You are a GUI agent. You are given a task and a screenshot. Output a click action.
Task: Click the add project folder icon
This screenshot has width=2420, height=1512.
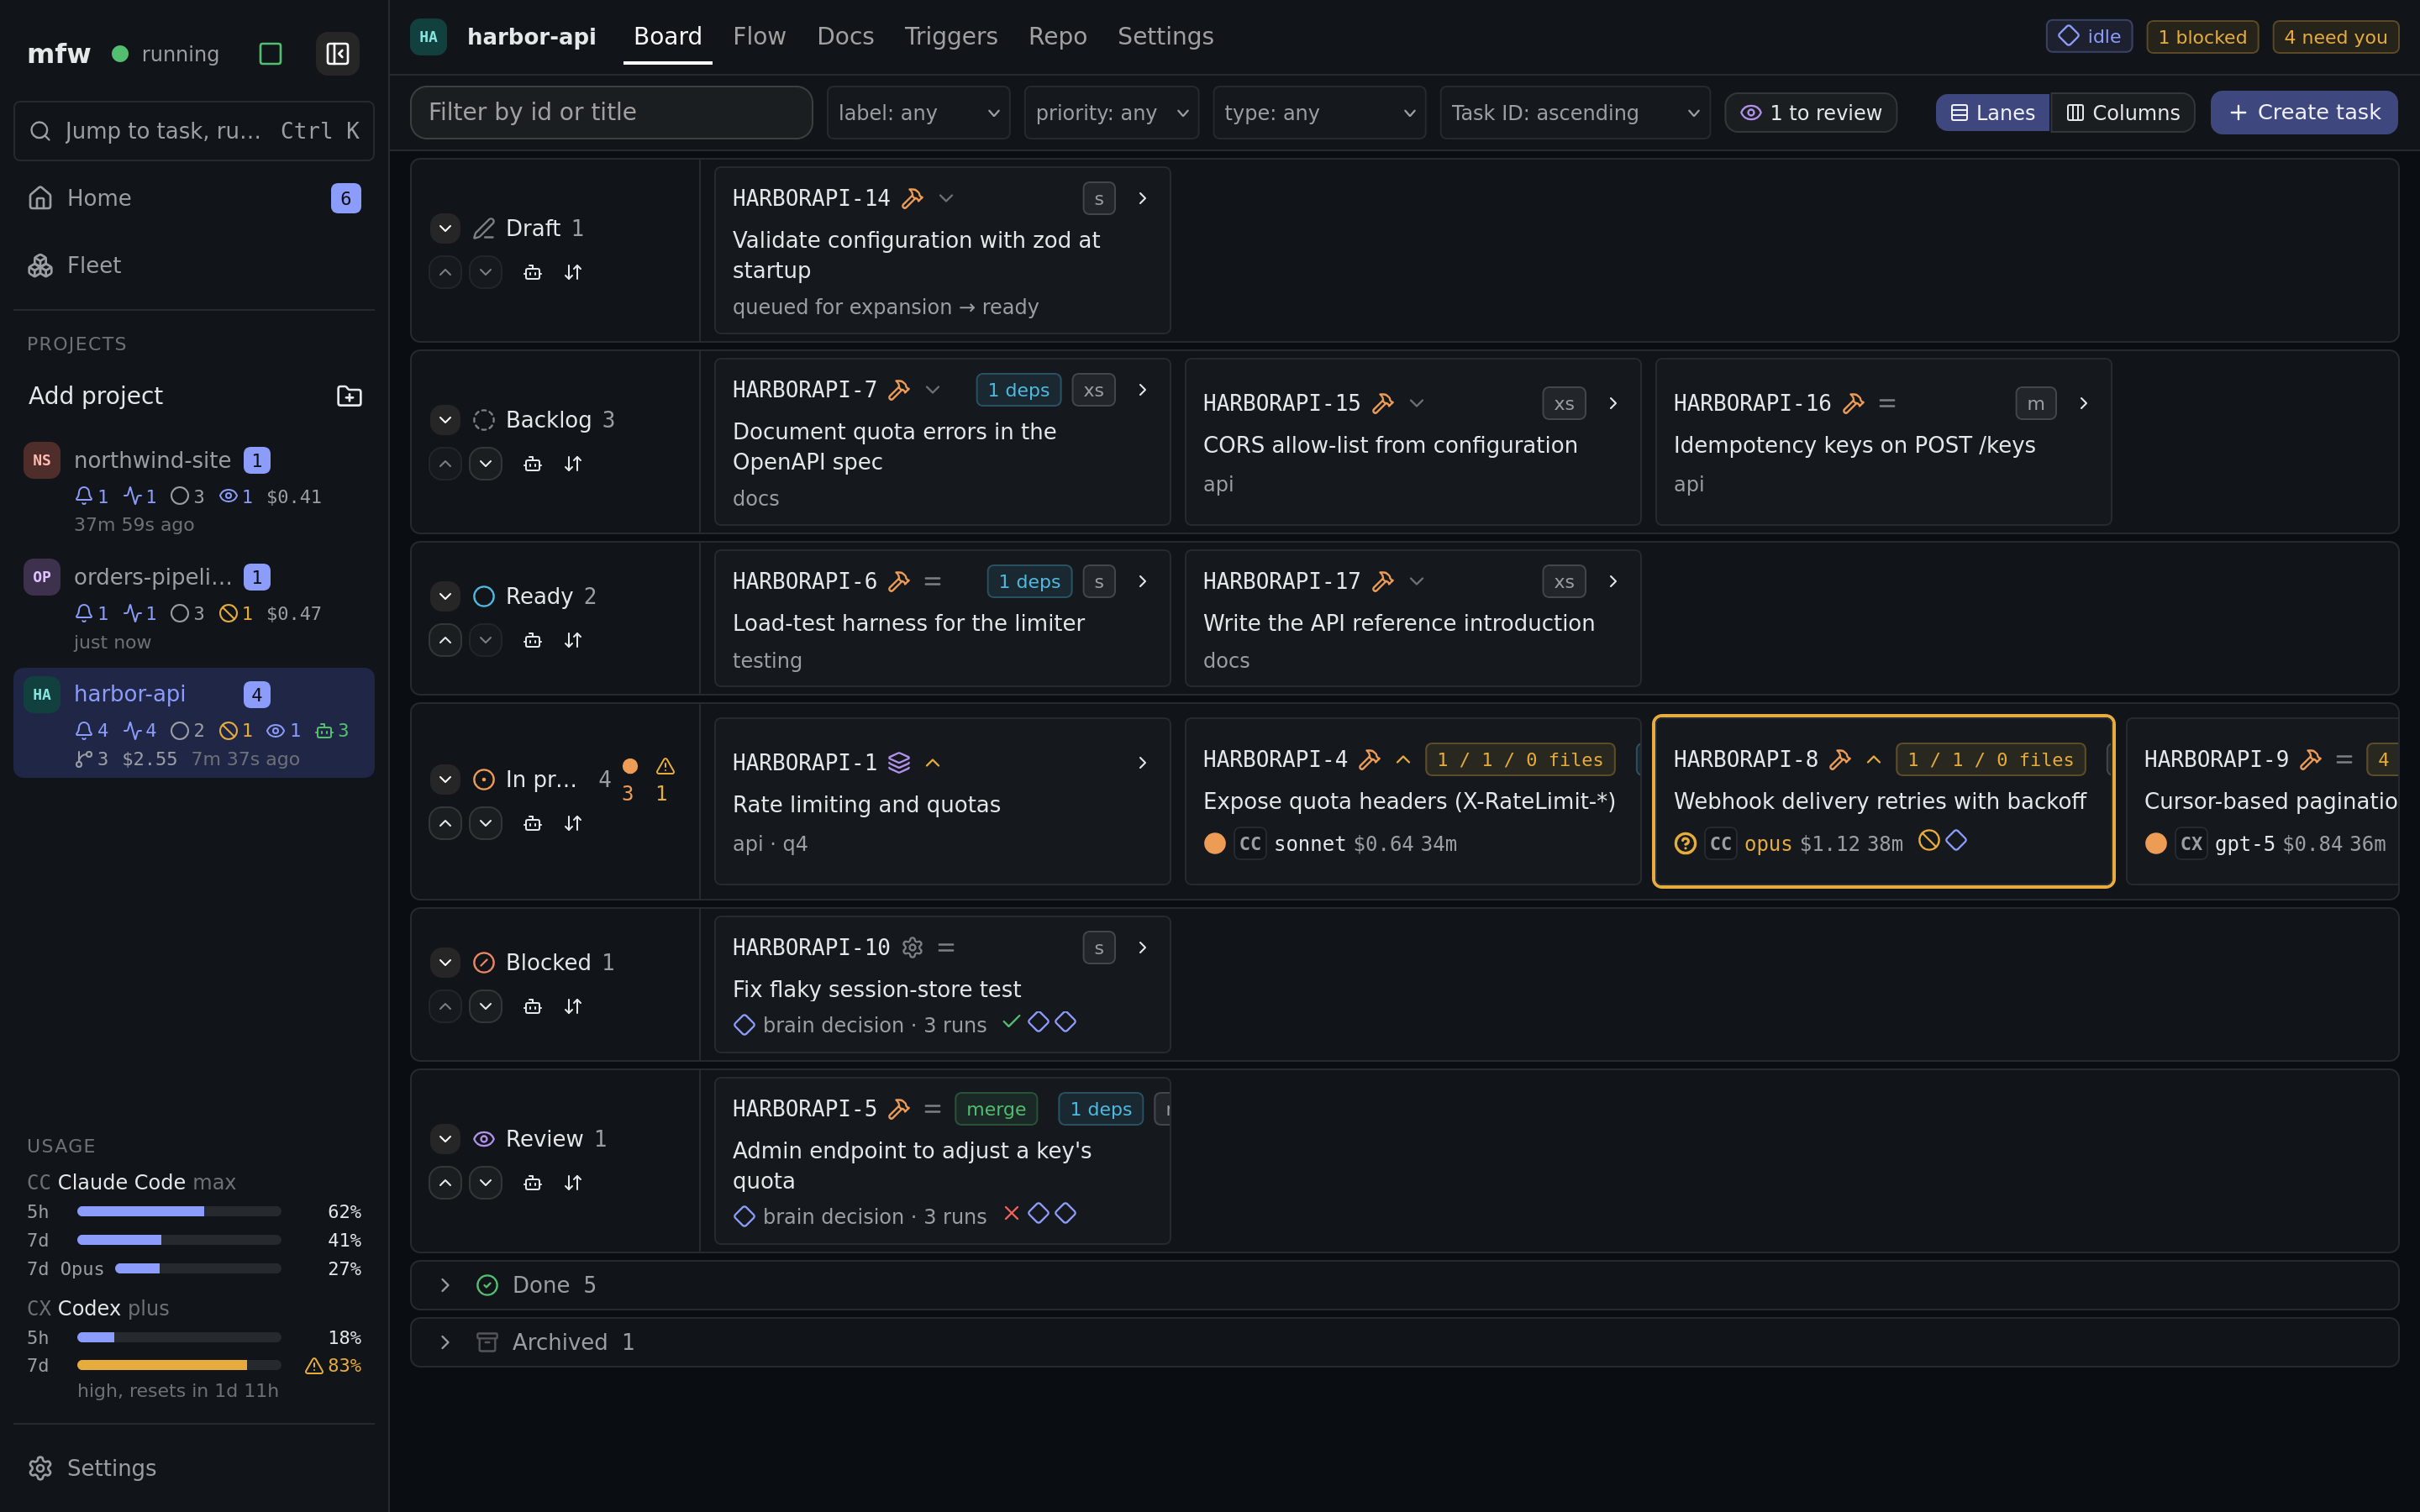click(x=349, y=396)
